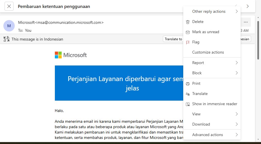Click the envelope icon for Mark as unread
The image size is (261, 144).
187,32
